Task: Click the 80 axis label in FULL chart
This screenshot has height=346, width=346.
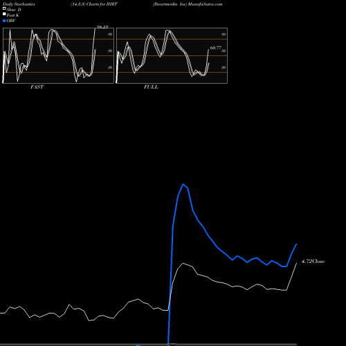Action: [224, 34]
